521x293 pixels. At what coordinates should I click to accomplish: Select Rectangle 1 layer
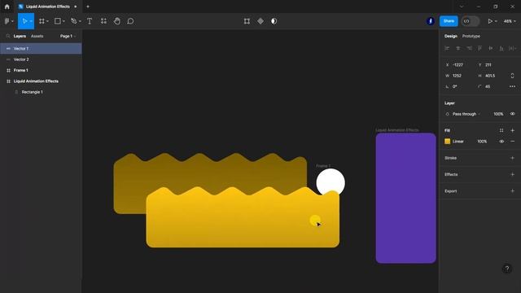(41, 92)
